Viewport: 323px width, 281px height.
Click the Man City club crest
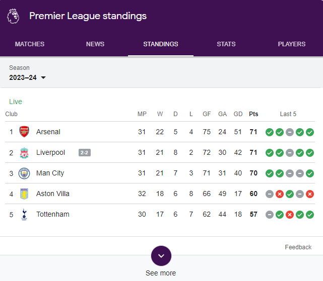pyautogui.click(x=24, y=173)
